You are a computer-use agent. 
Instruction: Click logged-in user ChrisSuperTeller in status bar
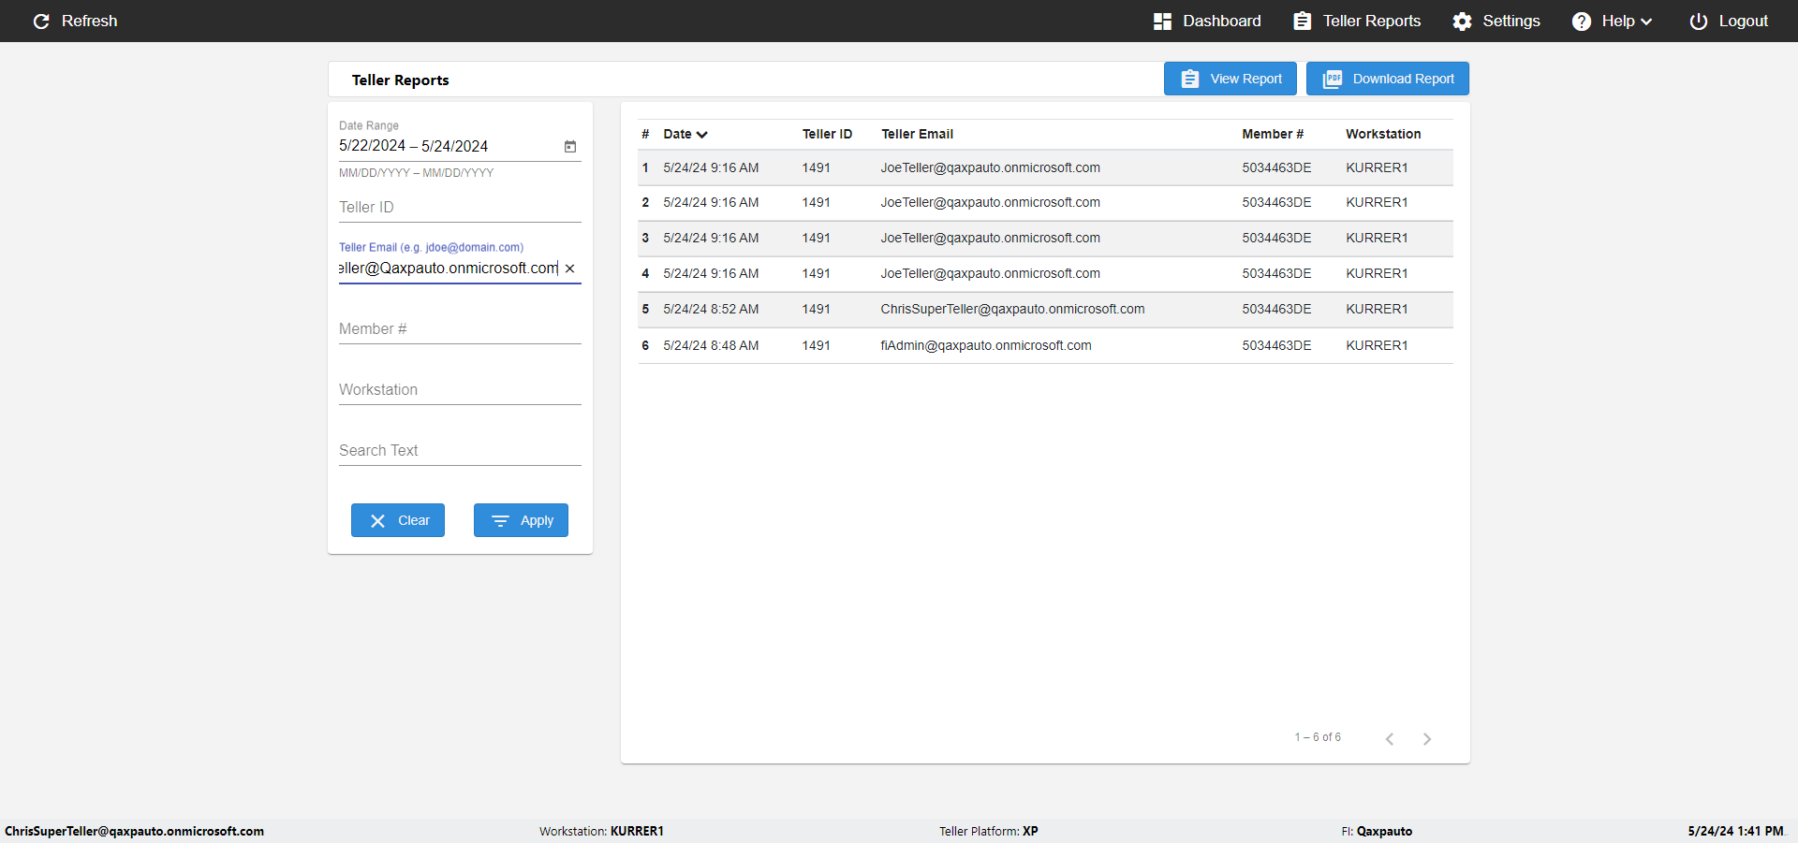tap(134, 831)
